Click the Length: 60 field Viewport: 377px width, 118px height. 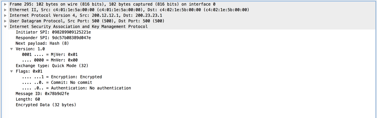[28, 99]
